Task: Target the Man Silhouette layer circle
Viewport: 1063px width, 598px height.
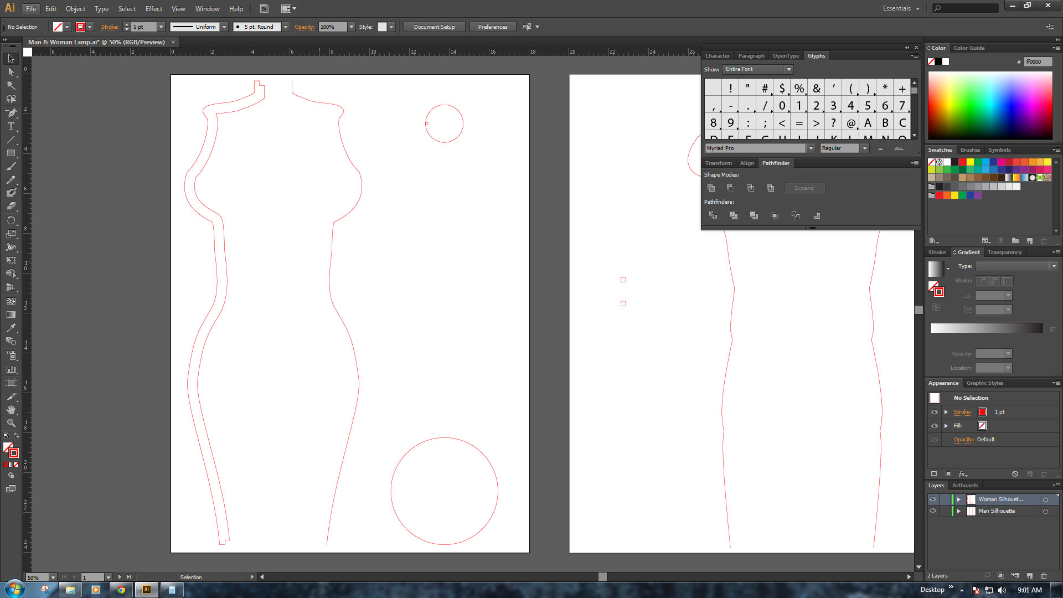Action: (1046, 512)
